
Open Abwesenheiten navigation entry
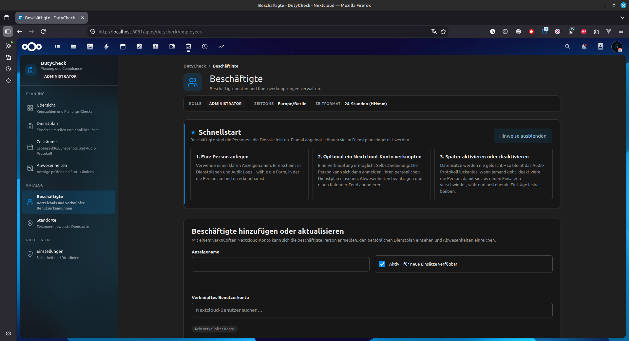[x=69, y=168]
